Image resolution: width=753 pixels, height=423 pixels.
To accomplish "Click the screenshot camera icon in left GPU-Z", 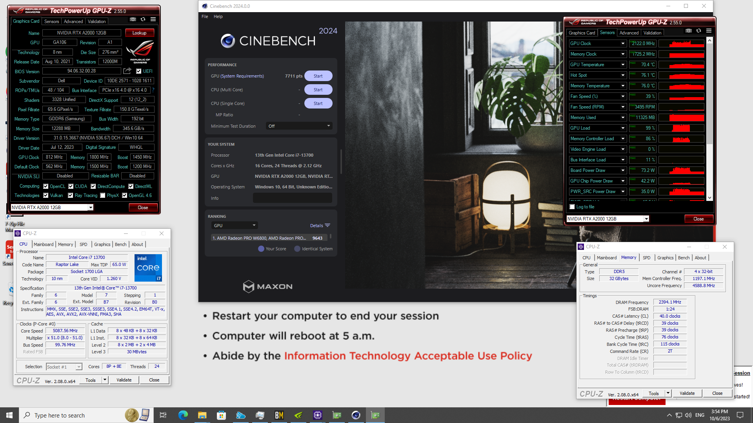I will tap(133, 19).
